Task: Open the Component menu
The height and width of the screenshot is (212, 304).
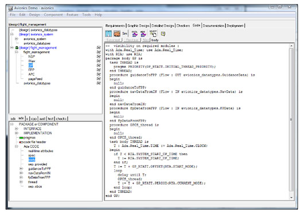Action: tap(53, 15)
